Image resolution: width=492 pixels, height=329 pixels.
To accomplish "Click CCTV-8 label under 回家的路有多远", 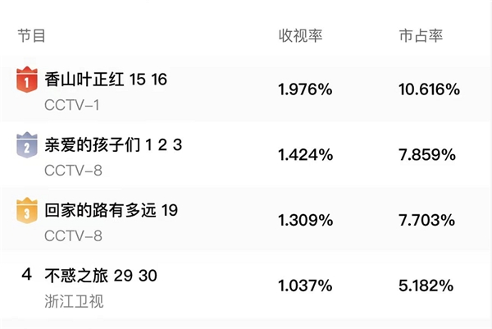I will point(74,236).
